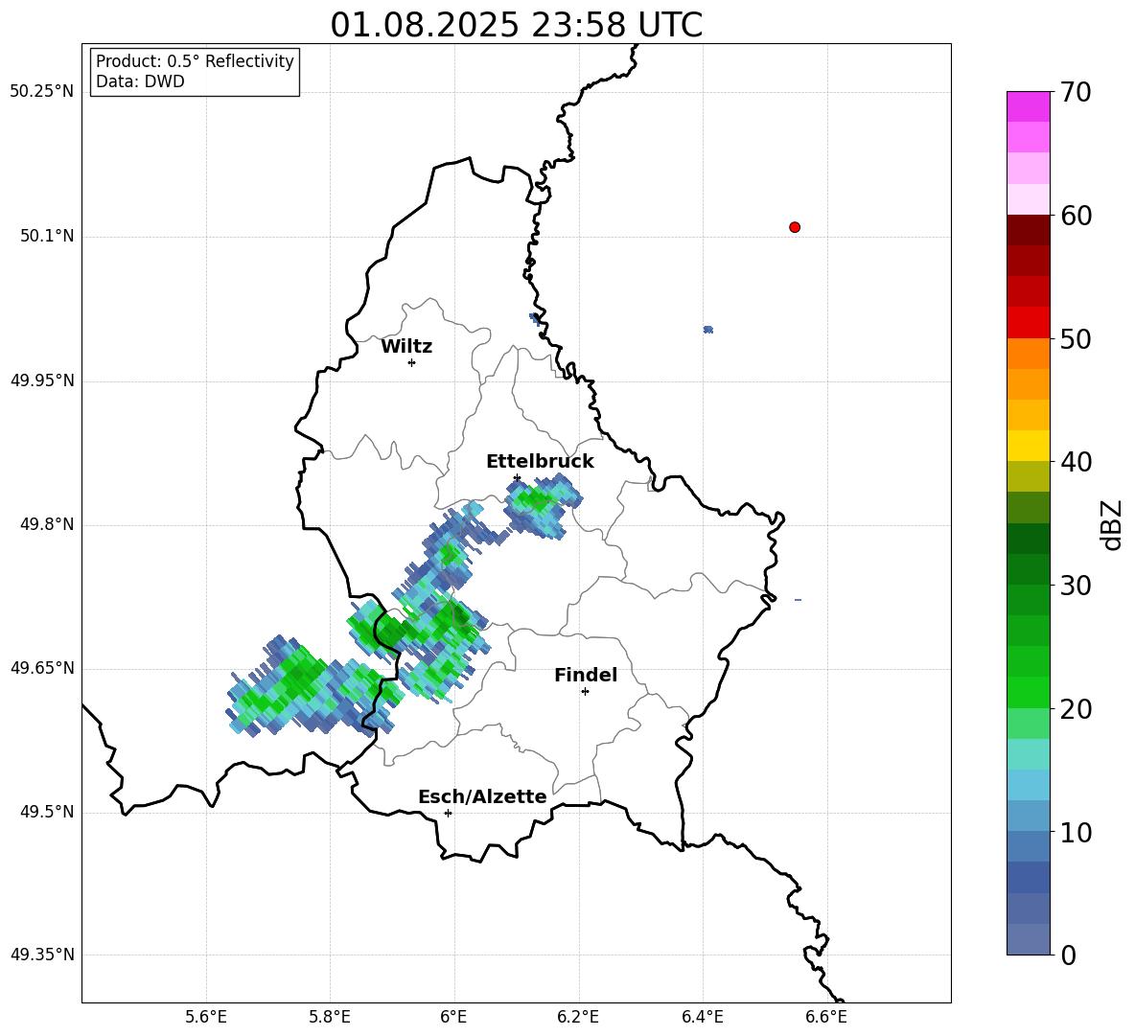Click the 49.35°N latitude label
This screenshot has height=1036, width=1135.
click(42, 955)
